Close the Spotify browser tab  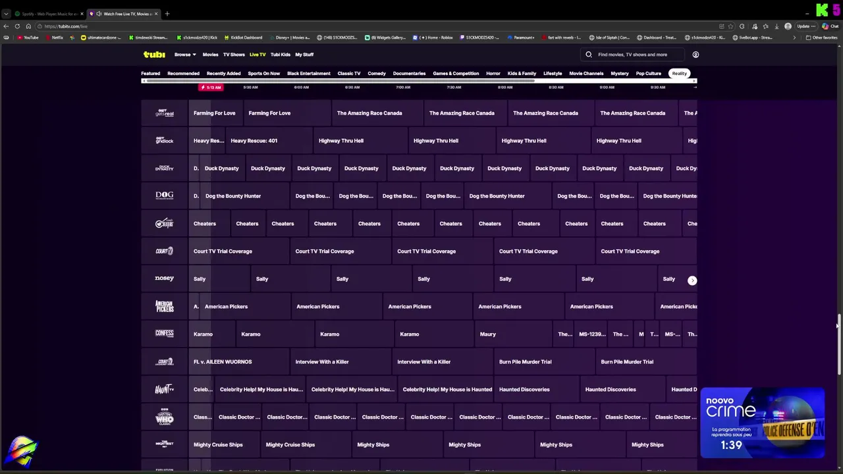(82, 14)
